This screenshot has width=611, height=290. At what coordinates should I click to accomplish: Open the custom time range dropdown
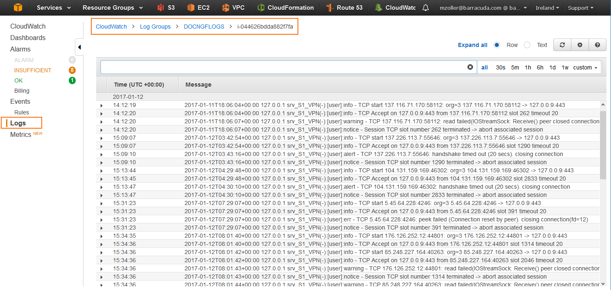tap(585, 67)
